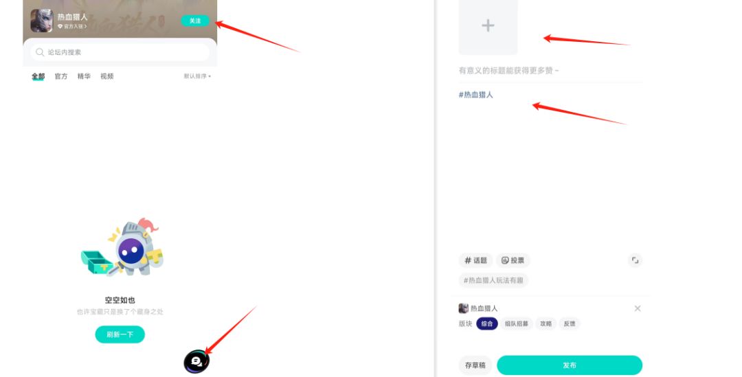
Task: Select suggested topic #热血猎人玩法有趣
Action: [x=493, y=280]
